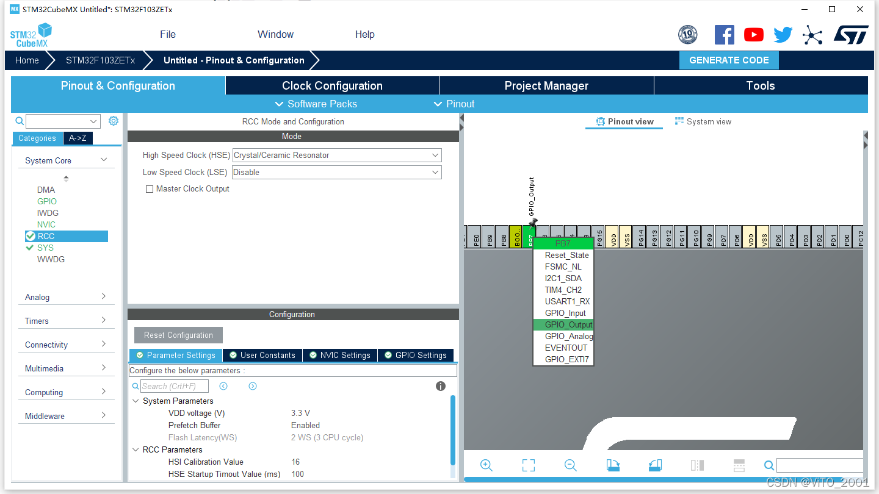Open the User Constants tab

point(262,355)
